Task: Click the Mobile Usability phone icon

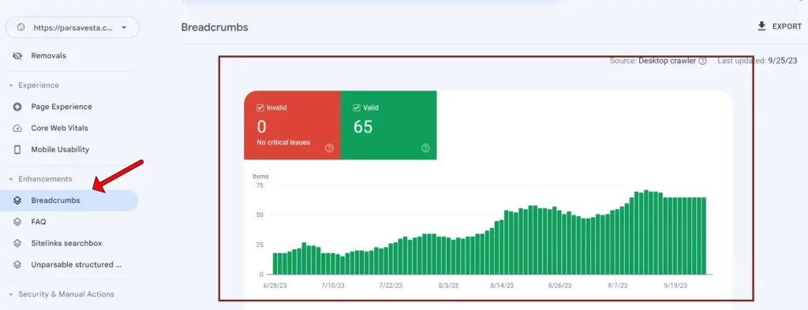Action: tap(17, 149)
